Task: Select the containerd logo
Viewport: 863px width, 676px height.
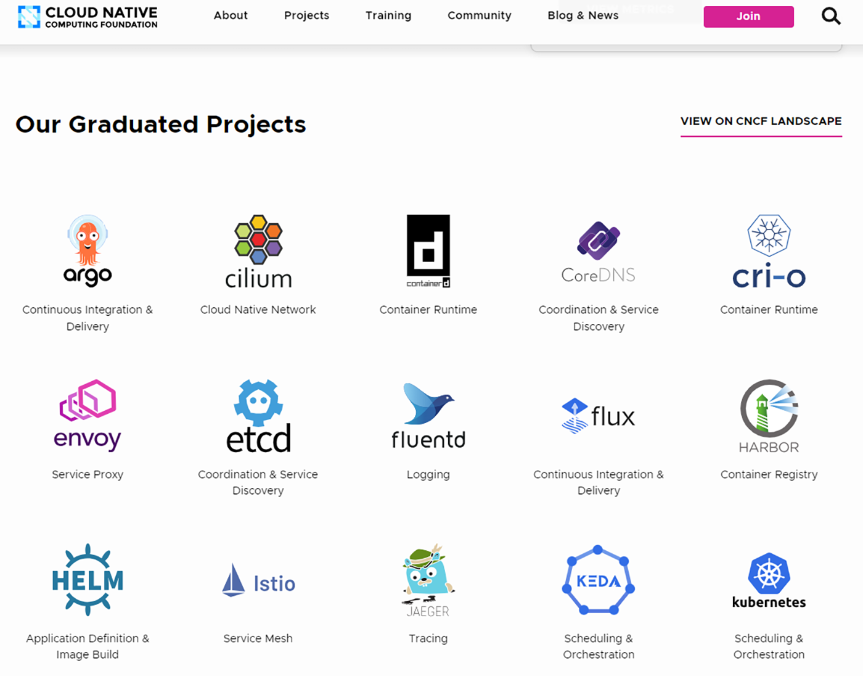Action: (x=428, y=251)
